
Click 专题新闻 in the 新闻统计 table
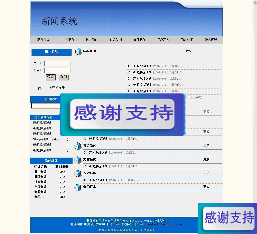tap(41, 192)
